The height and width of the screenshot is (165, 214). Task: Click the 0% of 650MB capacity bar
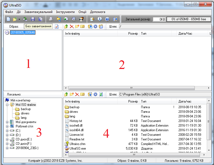[189, 19]
